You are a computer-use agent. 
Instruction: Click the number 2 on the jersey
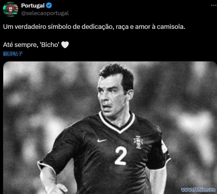pos(121,156)
